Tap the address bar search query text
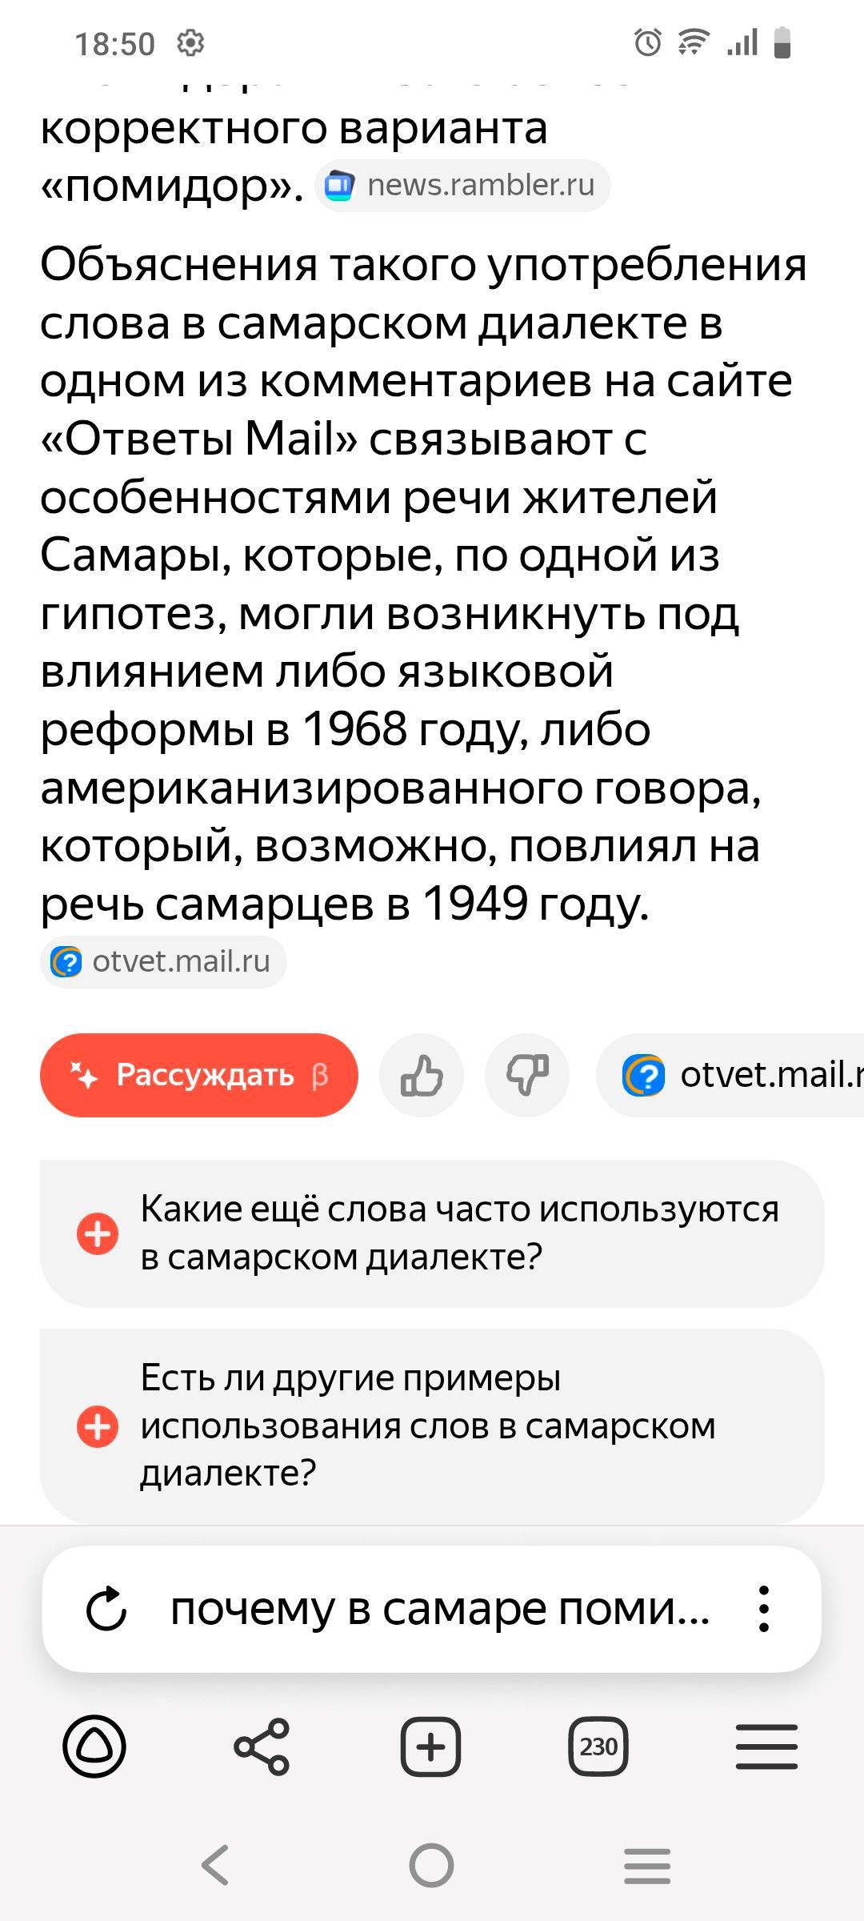Screen dimensions: 864x1921 pos(439,1609)
